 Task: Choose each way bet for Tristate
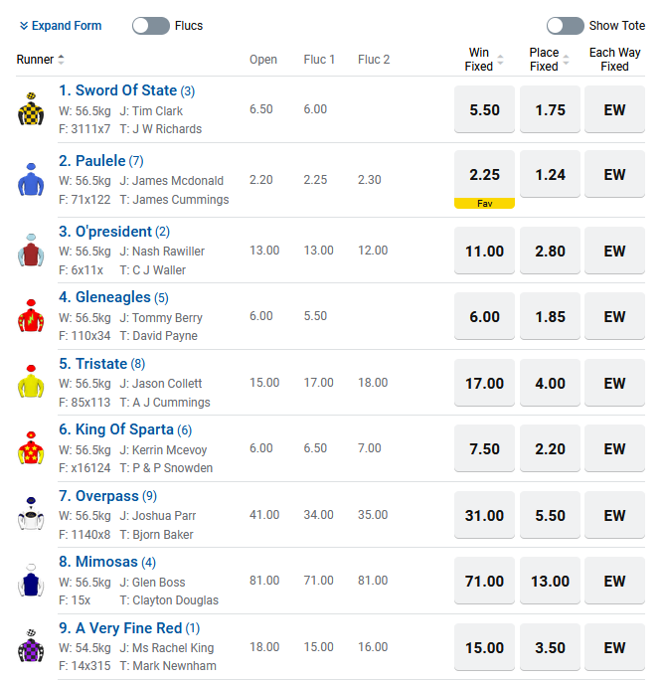(614, 384)
